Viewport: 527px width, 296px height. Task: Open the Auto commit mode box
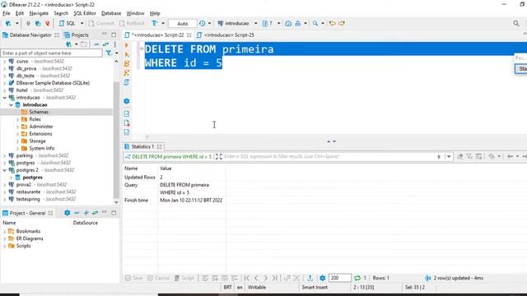point(183,24)
